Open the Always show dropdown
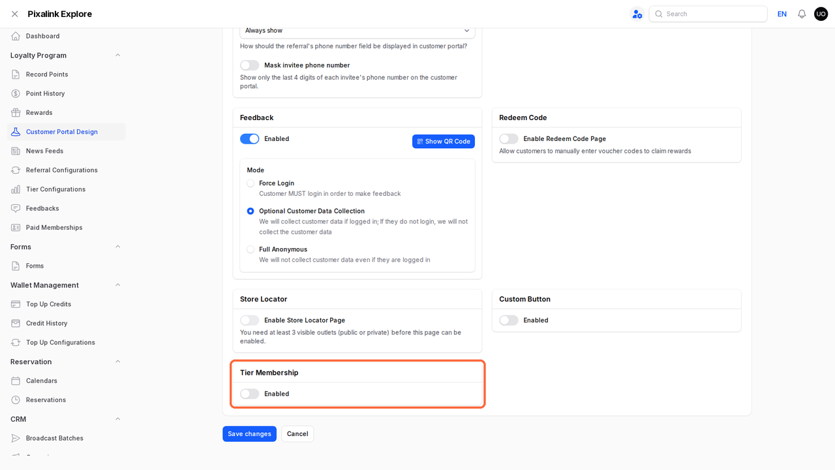The image size is (835, 470). click(357, 31)
